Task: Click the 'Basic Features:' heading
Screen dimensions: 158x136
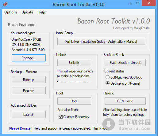Action: [x=21, y=25]
